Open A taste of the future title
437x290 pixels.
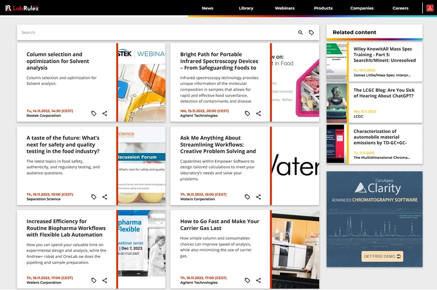click(63, 144)
